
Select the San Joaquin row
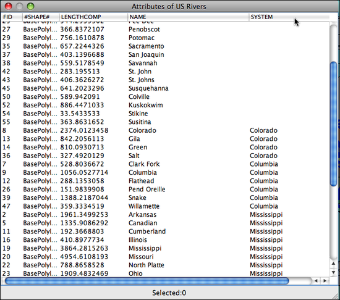coord(165,54)
